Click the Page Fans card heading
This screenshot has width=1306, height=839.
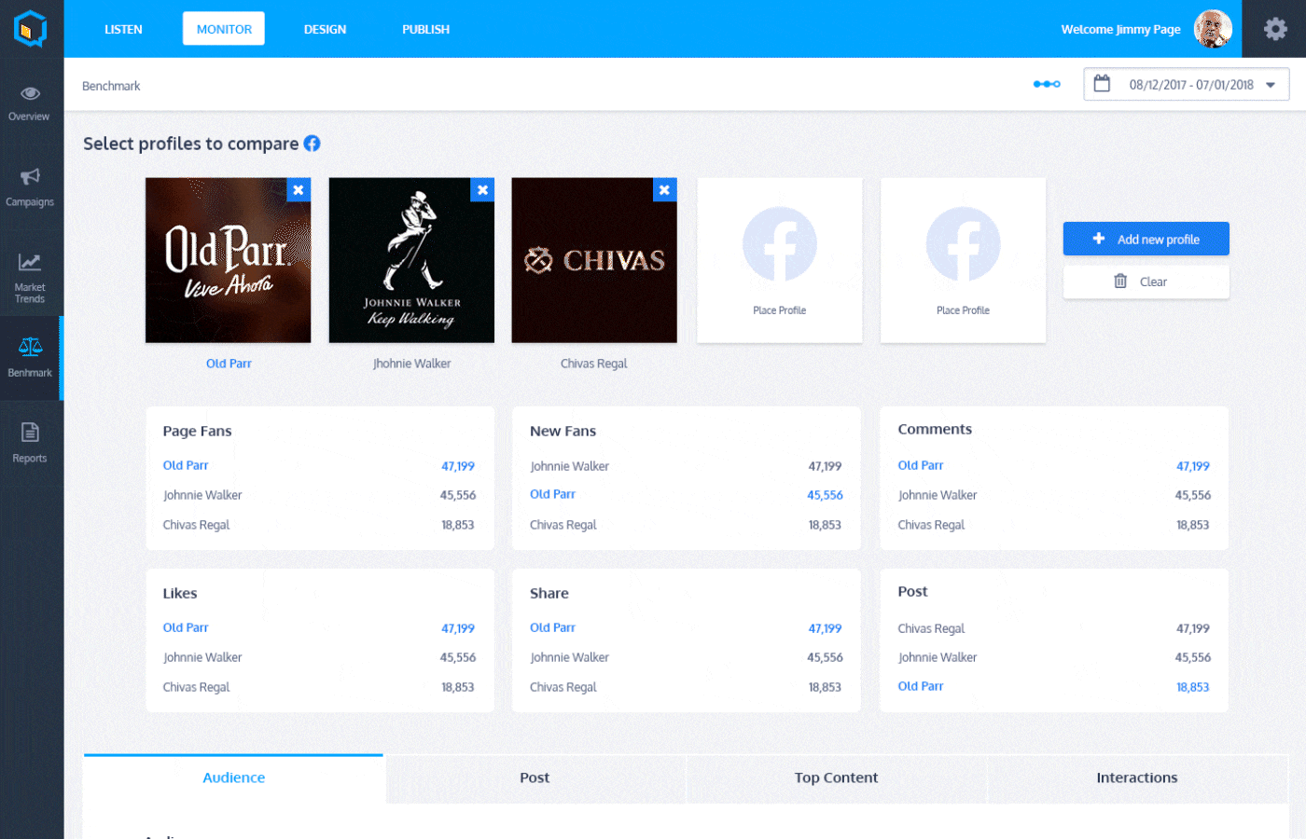click(x=197, y=431)
